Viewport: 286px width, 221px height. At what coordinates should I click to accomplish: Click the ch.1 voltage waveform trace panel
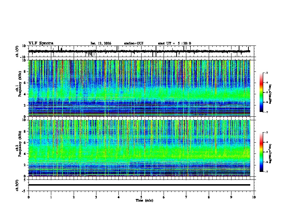[x=142, y=51]
